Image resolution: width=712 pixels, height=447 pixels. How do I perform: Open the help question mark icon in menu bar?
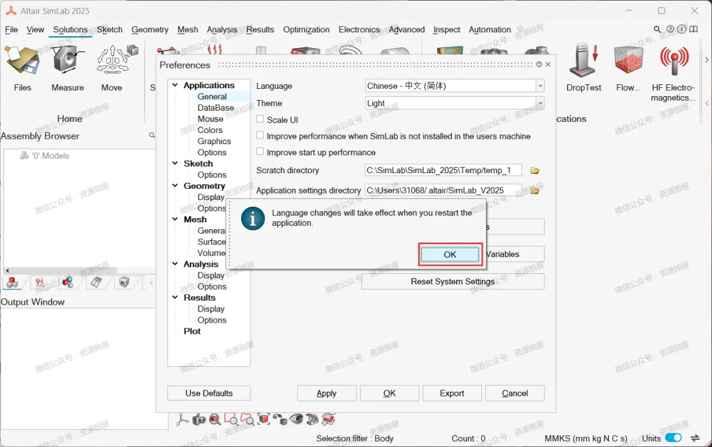coord(670,30)
